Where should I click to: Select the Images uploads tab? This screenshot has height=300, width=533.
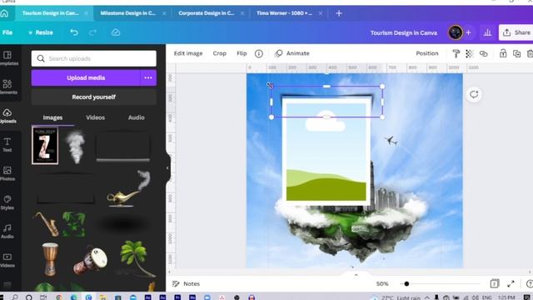(x=52, y=117)
